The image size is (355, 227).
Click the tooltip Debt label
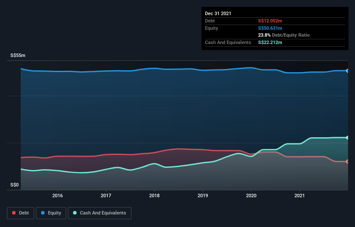point(210,21)
